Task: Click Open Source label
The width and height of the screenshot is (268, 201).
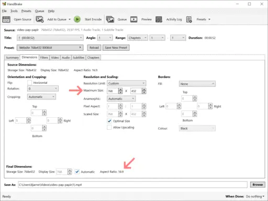Action: (x=23, y=19)
